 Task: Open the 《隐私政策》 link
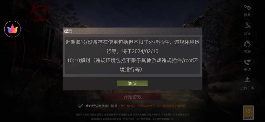pos(146,106)
